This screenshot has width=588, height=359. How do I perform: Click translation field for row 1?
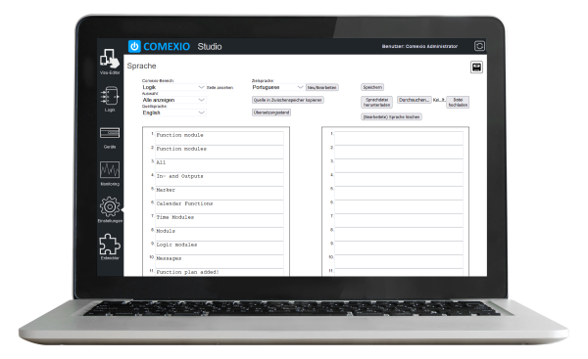[399, 138]
